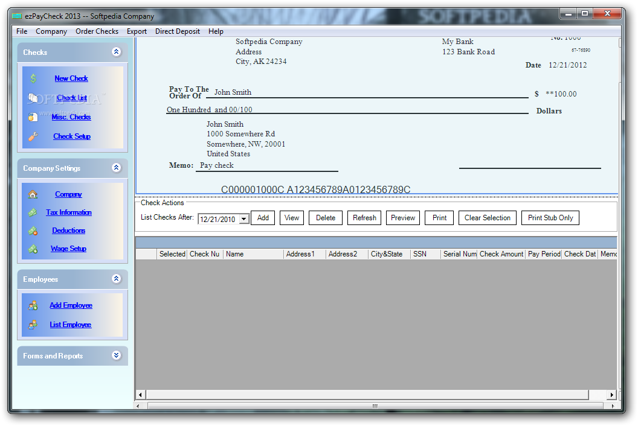638x426 pixels.
Task: Click the bottom window horizontal scrollbar thumb
Action: 375,405
